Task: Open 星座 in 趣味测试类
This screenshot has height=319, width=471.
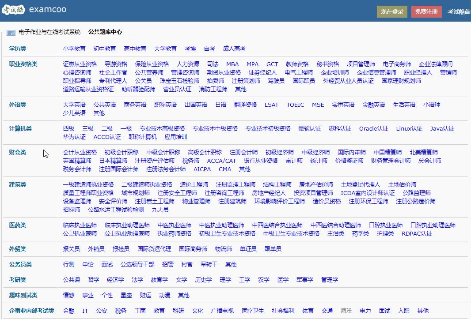Action: click(x=127, y=295)
